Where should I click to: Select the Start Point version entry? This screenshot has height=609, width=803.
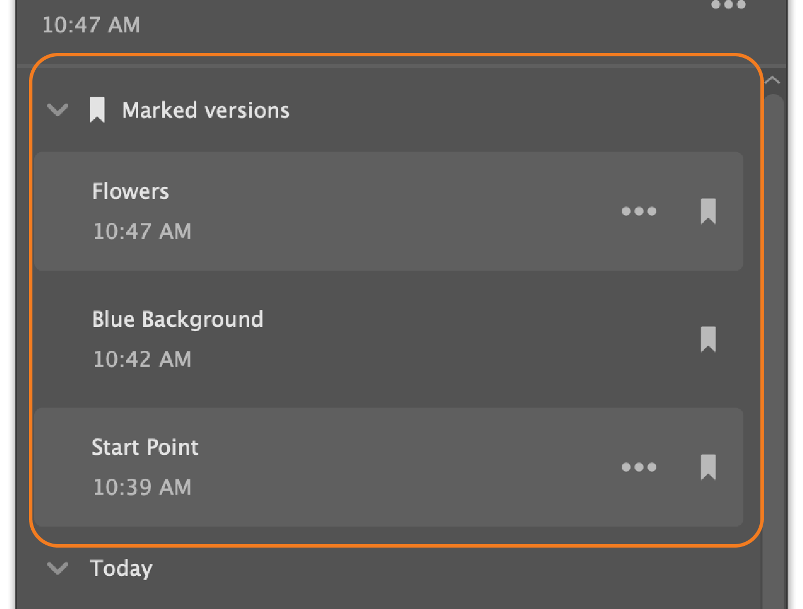(389, 467)
